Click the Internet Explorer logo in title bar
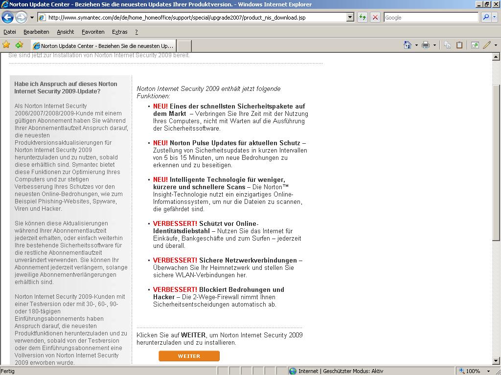Screen dimensions: 501x375 pos(4,4)
